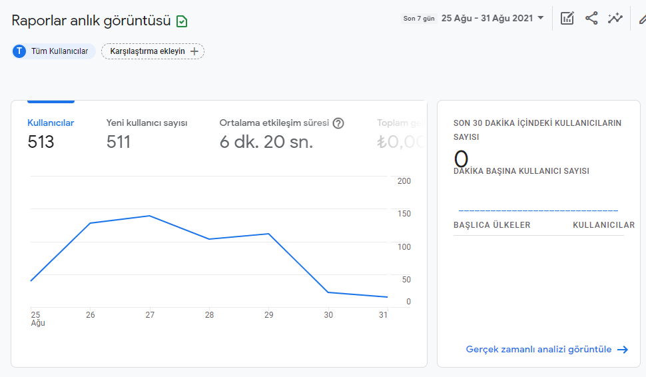Click the blue T avatar icon

(x=19, y=51)
